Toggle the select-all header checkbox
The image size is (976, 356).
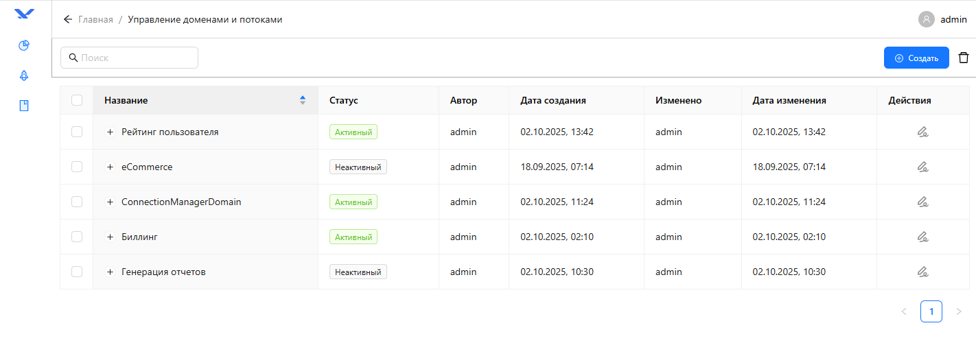(77, 100)
